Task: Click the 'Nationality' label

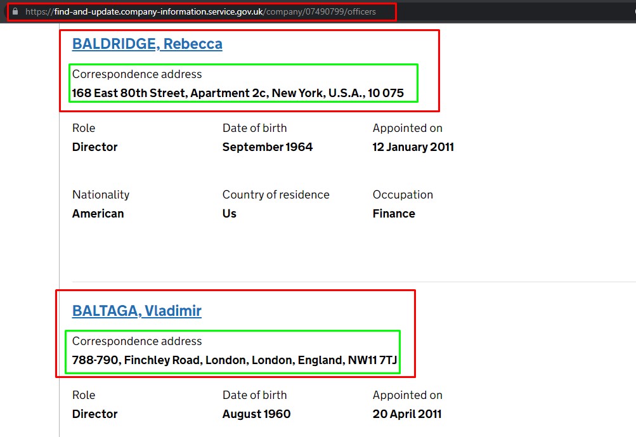Action: pyautogui.click(x=101, y=195)
